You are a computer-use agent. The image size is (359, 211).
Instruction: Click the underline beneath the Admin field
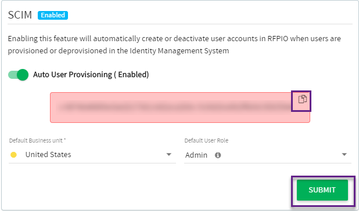(x=268, y=163)
